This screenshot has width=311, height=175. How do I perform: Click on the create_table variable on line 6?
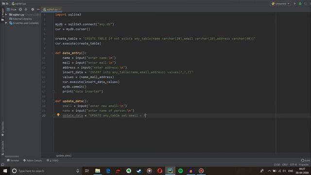point(66,38)
